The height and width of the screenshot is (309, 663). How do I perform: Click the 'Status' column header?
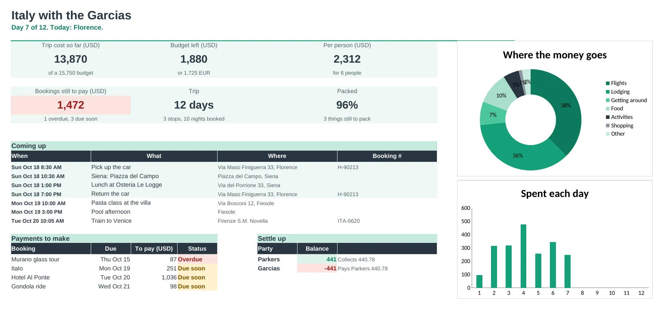(197, 249)
